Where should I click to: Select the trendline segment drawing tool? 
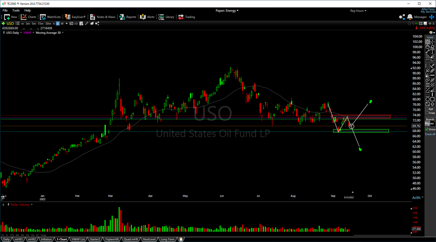point(428,51)
